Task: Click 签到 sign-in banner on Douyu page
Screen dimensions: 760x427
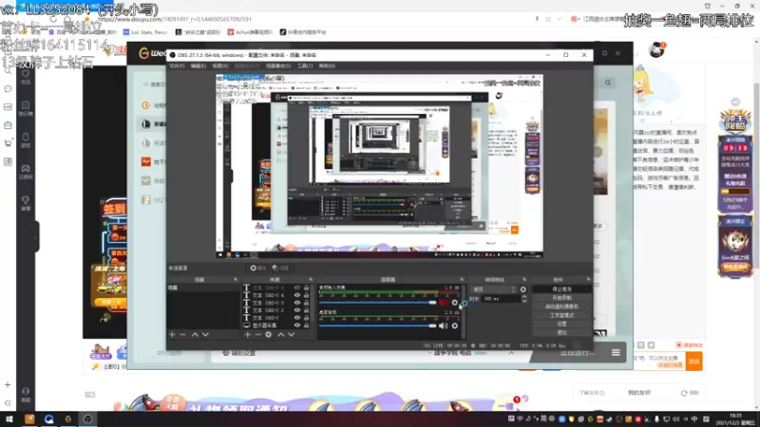Action: [114, 209]
